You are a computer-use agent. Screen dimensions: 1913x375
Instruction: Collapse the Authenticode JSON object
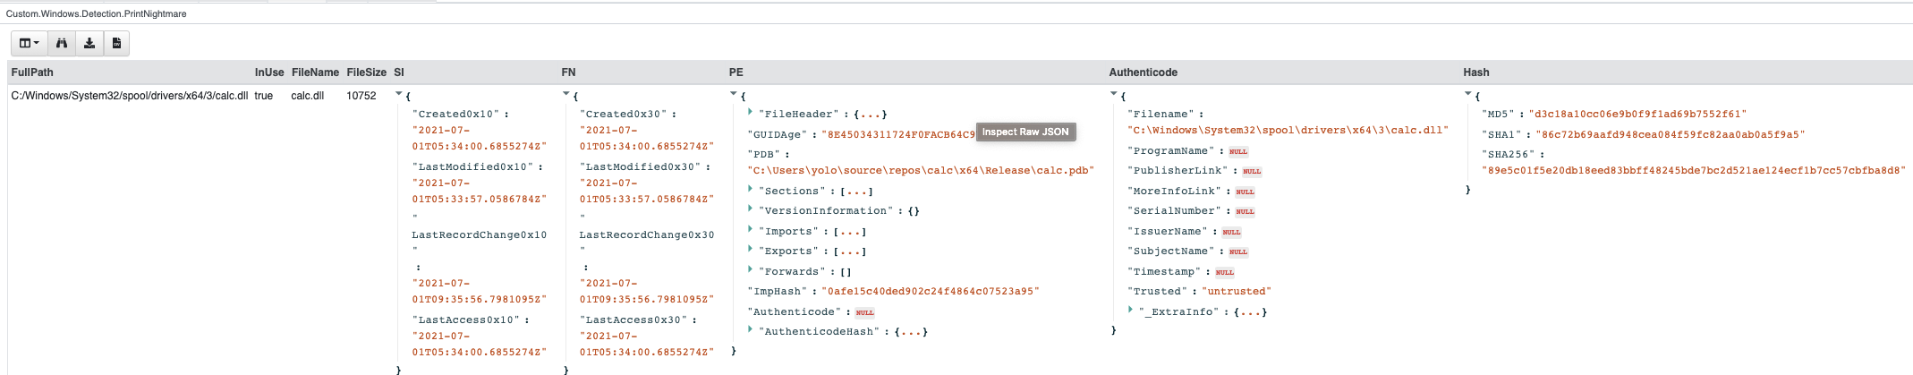pos(1113,93)
